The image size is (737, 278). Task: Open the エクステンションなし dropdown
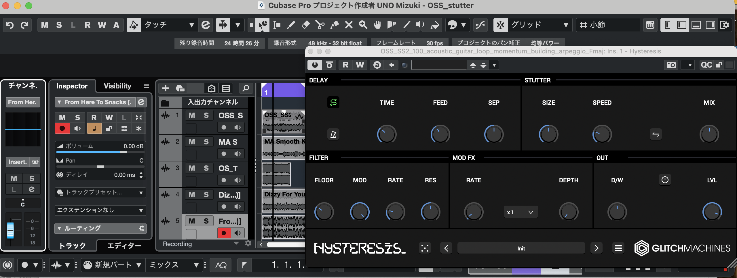[100, 210]
